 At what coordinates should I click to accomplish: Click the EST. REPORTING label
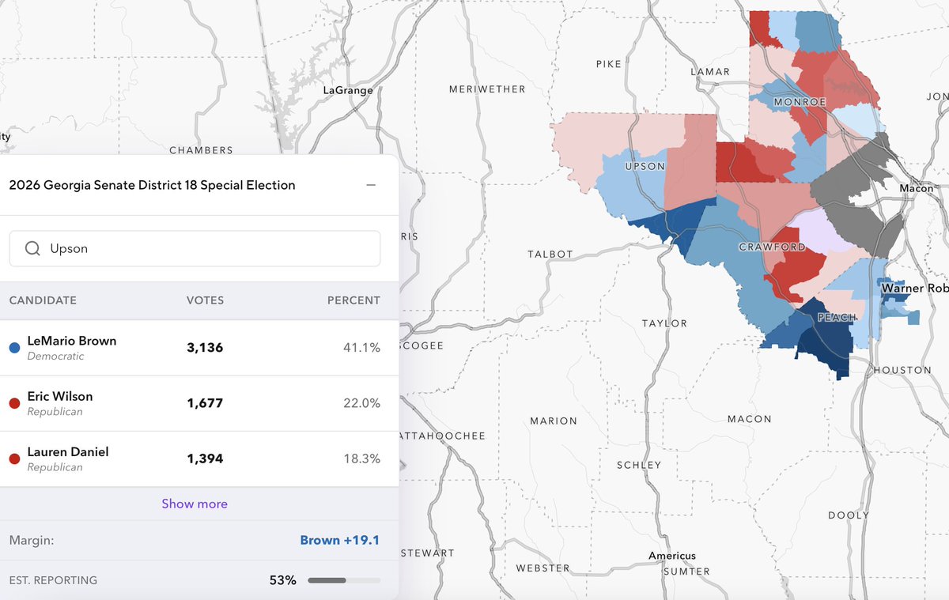coord(53,580)
